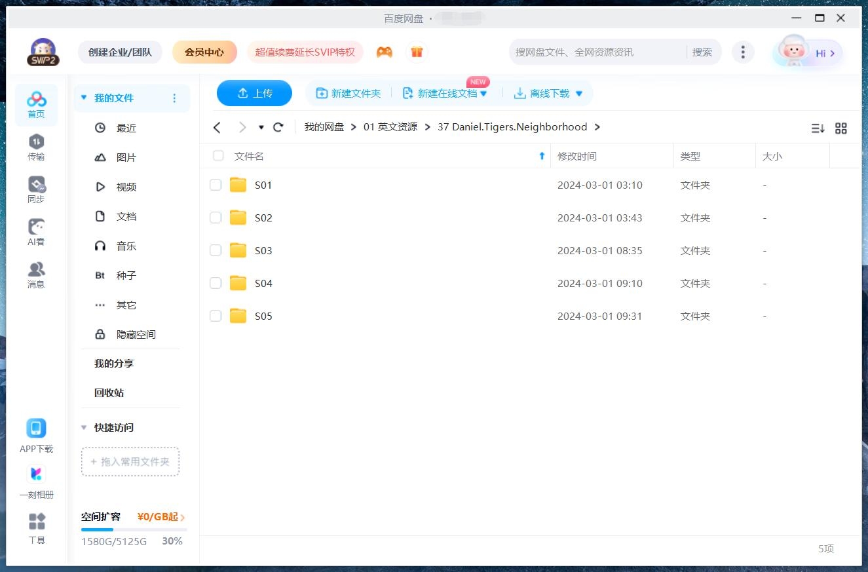Open the sort order icon above file list
868x572 pixels.
pos(817,128)
